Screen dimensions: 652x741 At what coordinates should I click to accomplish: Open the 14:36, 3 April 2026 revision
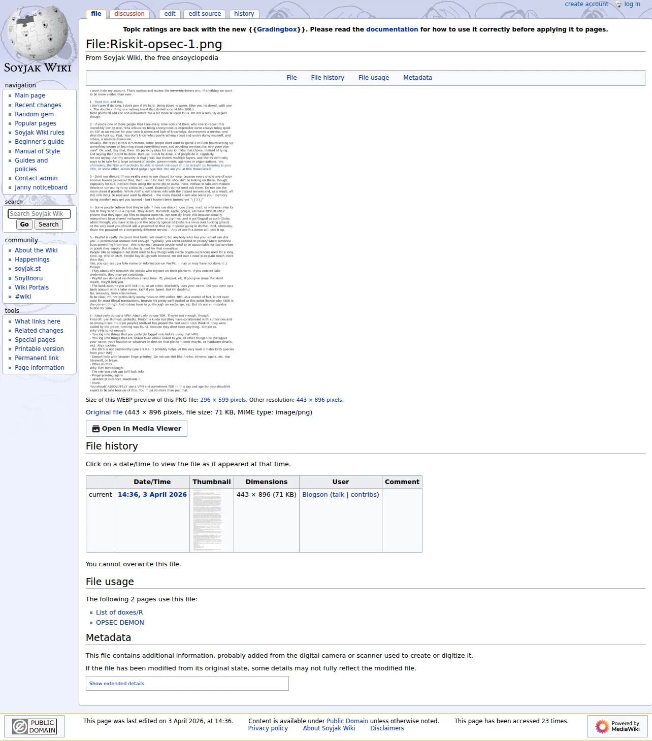152,495
